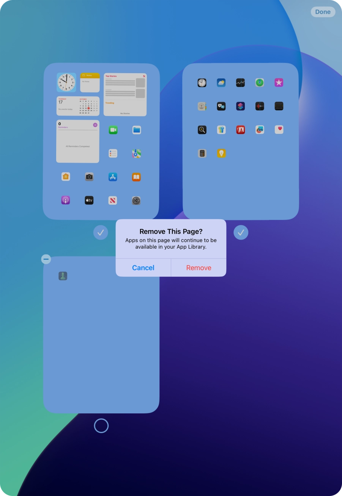Tap the Done button
The height and width of the screenshot is (496, 342).
point(323,12)
